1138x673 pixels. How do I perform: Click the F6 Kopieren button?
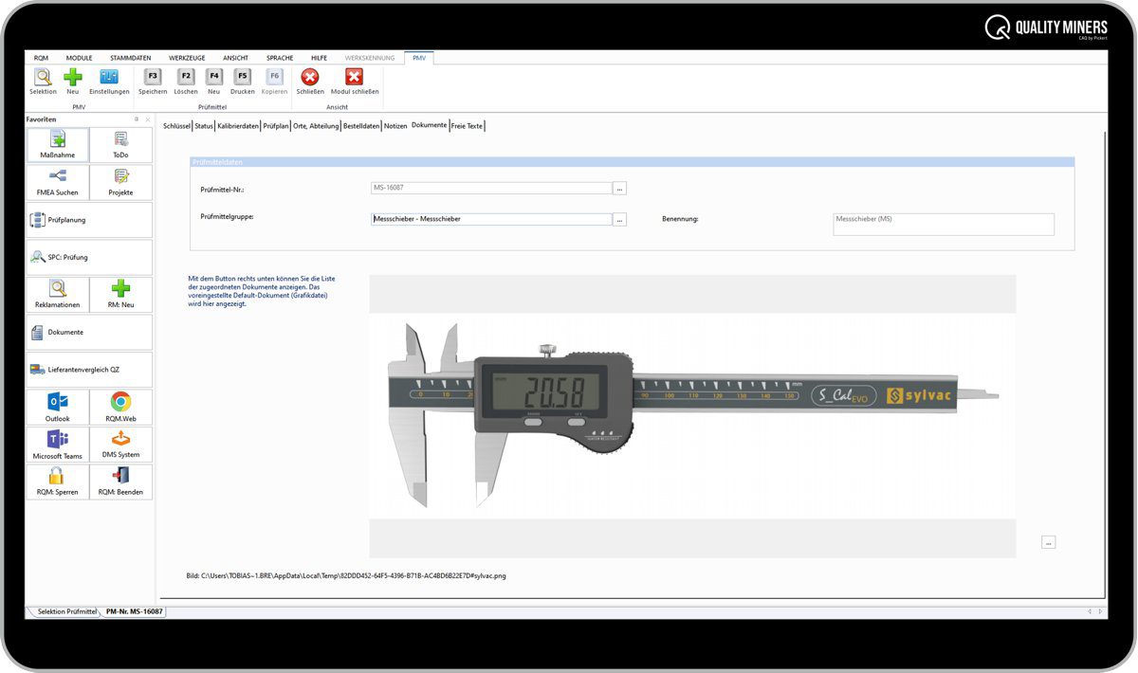274,82
